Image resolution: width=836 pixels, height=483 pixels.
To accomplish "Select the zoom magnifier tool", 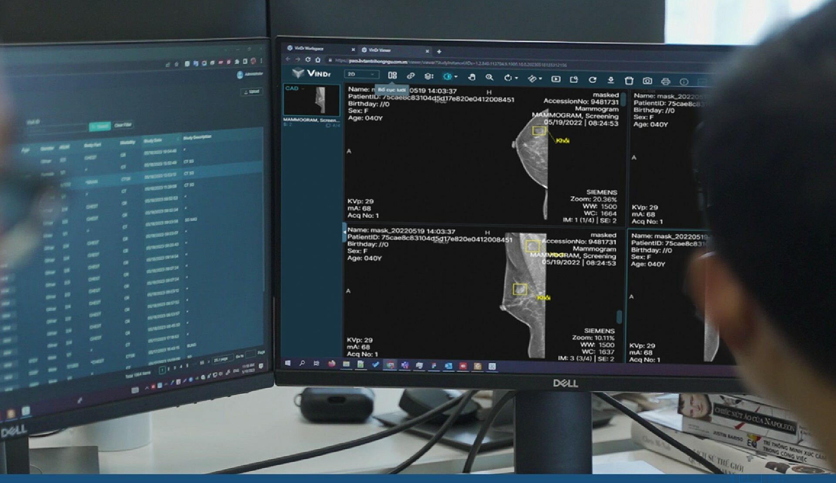I will point(489,77).
